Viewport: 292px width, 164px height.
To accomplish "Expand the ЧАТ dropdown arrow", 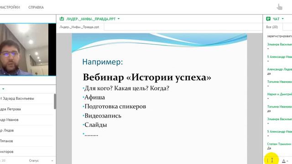I will [x=283, y=19].
